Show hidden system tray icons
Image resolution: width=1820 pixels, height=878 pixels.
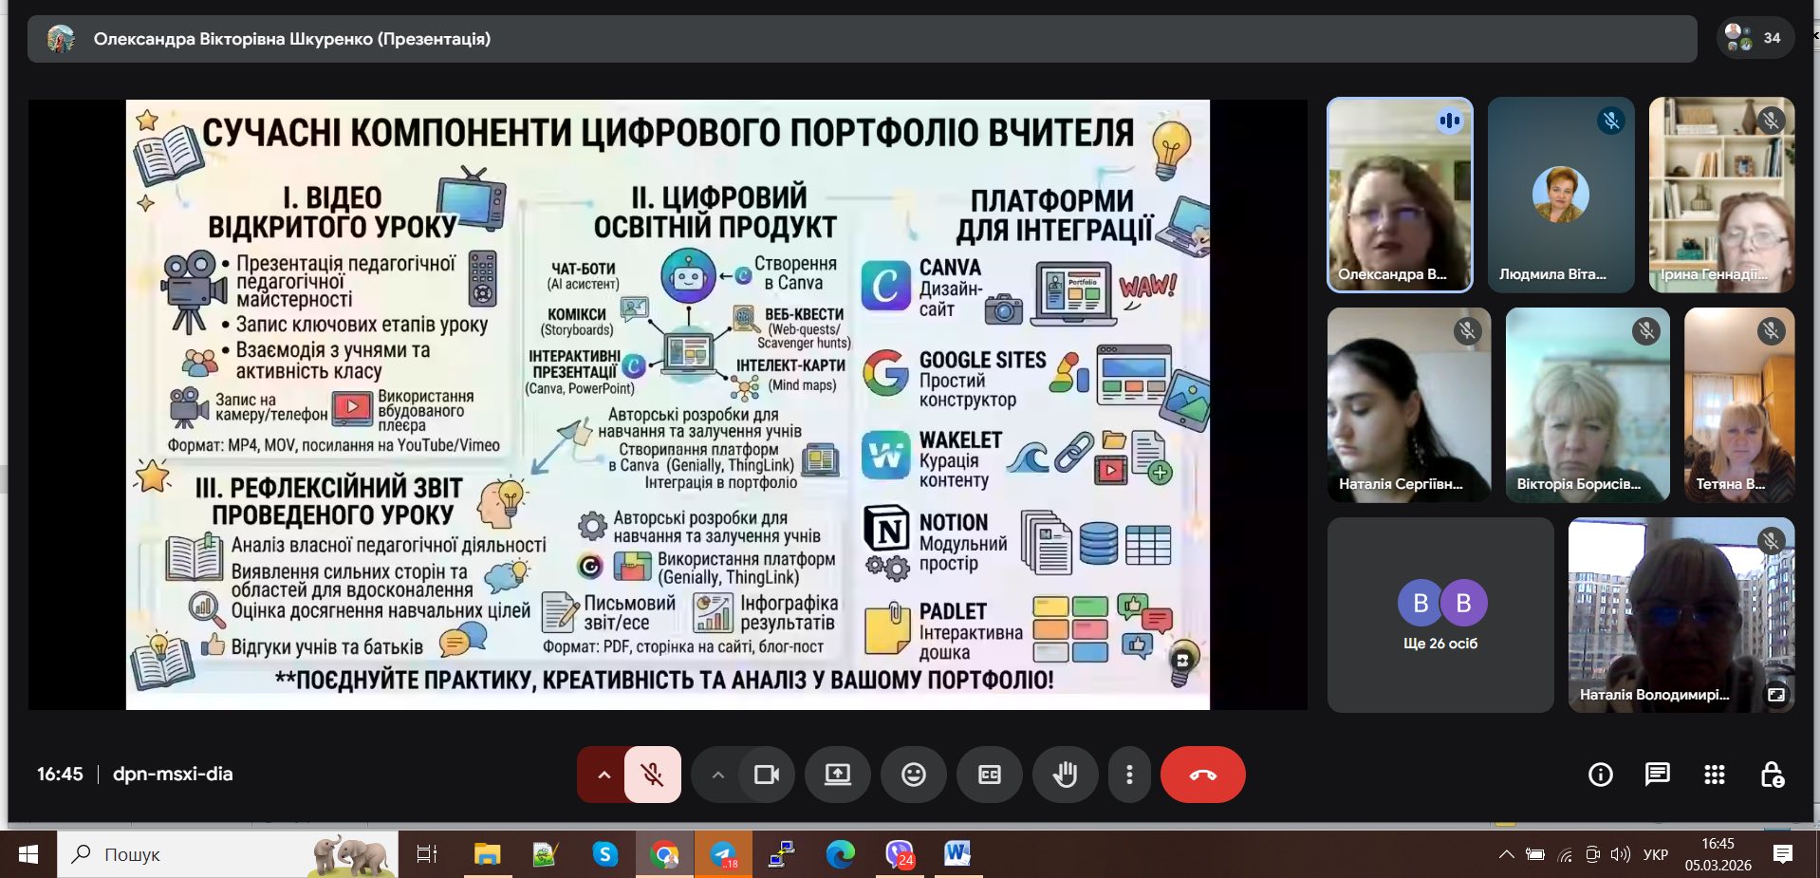[x=1506, y=854]
